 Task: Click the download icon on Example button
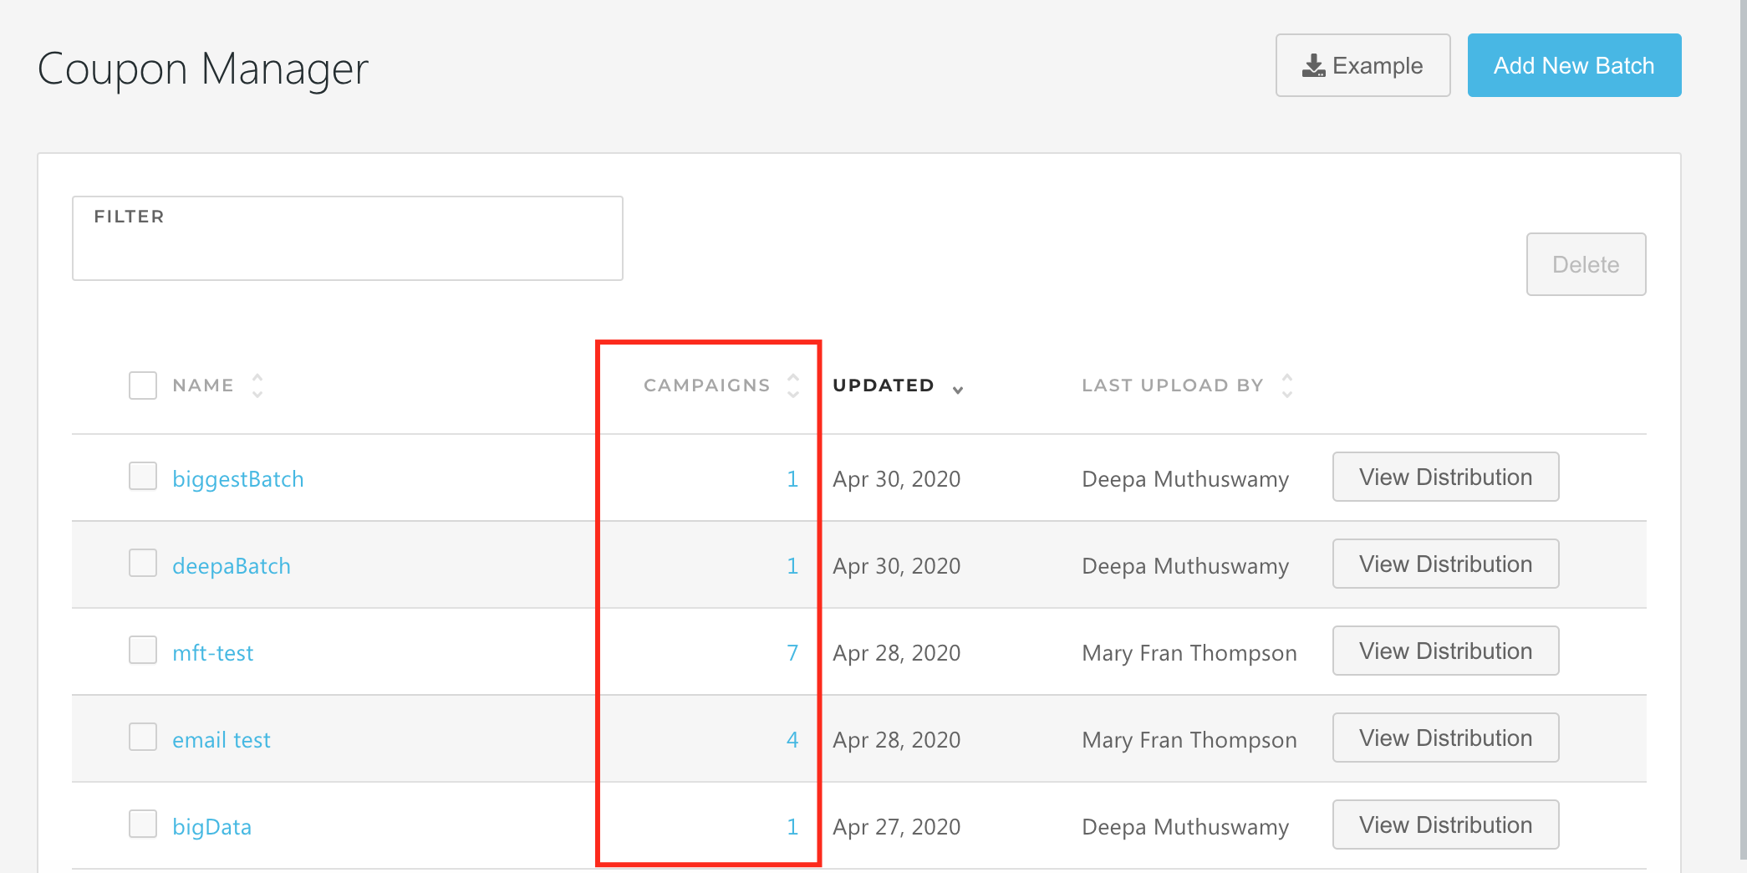[1313, 66]
